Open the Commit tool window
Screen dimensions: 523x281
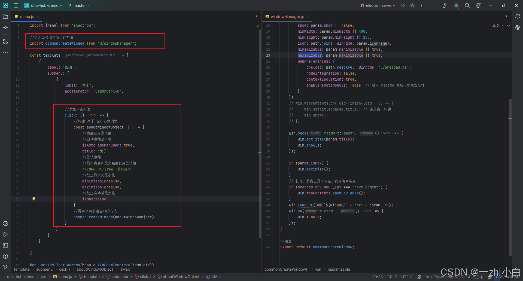tap(5, 28)
